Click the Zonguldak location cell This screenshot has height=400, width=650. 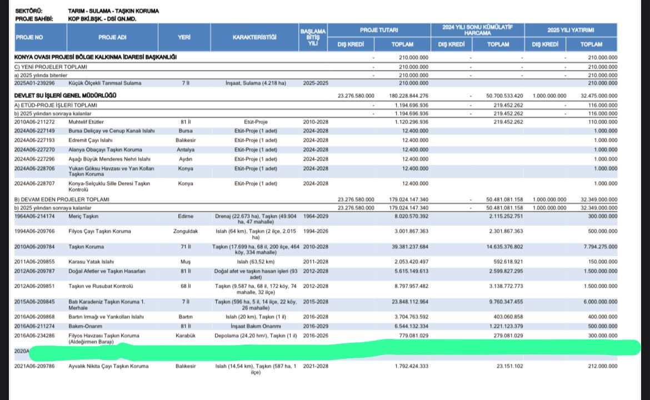(184, 232)
